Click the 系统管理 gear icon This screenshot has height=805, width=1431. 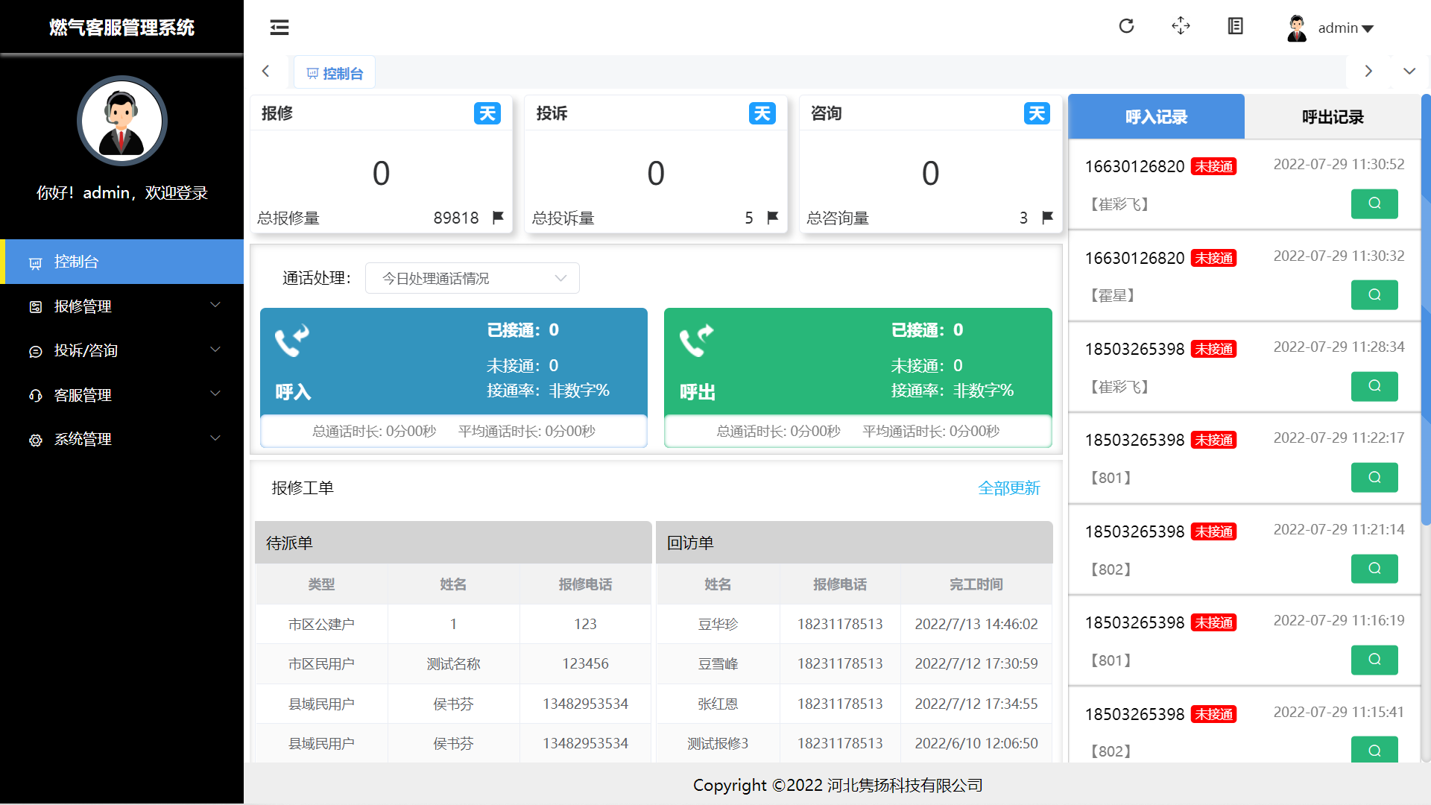pyautogui.click(x=35, y=440)
